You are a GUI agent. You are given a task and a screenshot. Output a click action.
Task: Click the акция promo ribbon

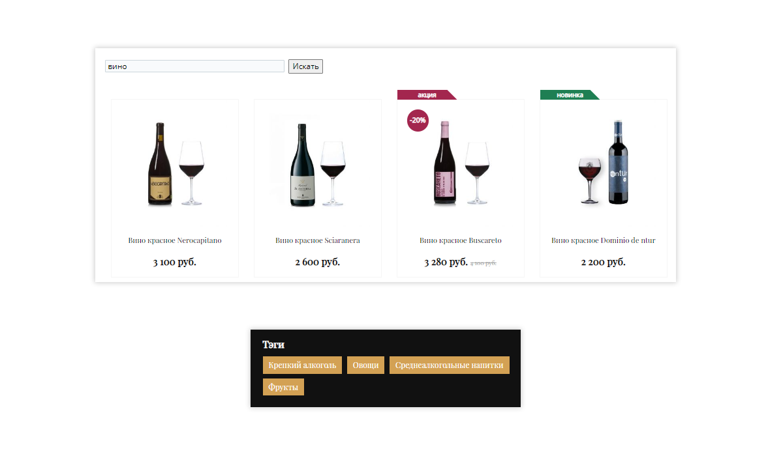point(427,95)
